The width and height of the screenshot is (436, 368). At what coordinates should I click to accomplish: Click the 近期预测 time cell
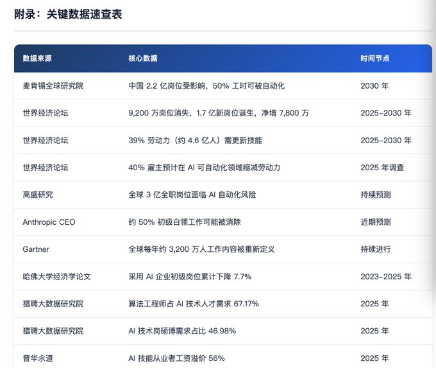(376, 222)
